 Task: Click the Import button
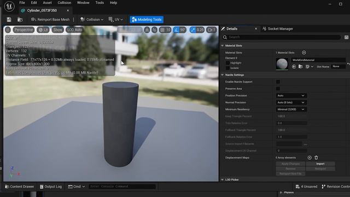pyautogui.click(x=320, y=164)
